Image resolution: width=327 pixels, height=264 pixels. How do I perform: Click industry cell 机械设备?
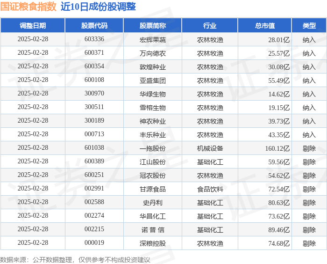[210, 148]
